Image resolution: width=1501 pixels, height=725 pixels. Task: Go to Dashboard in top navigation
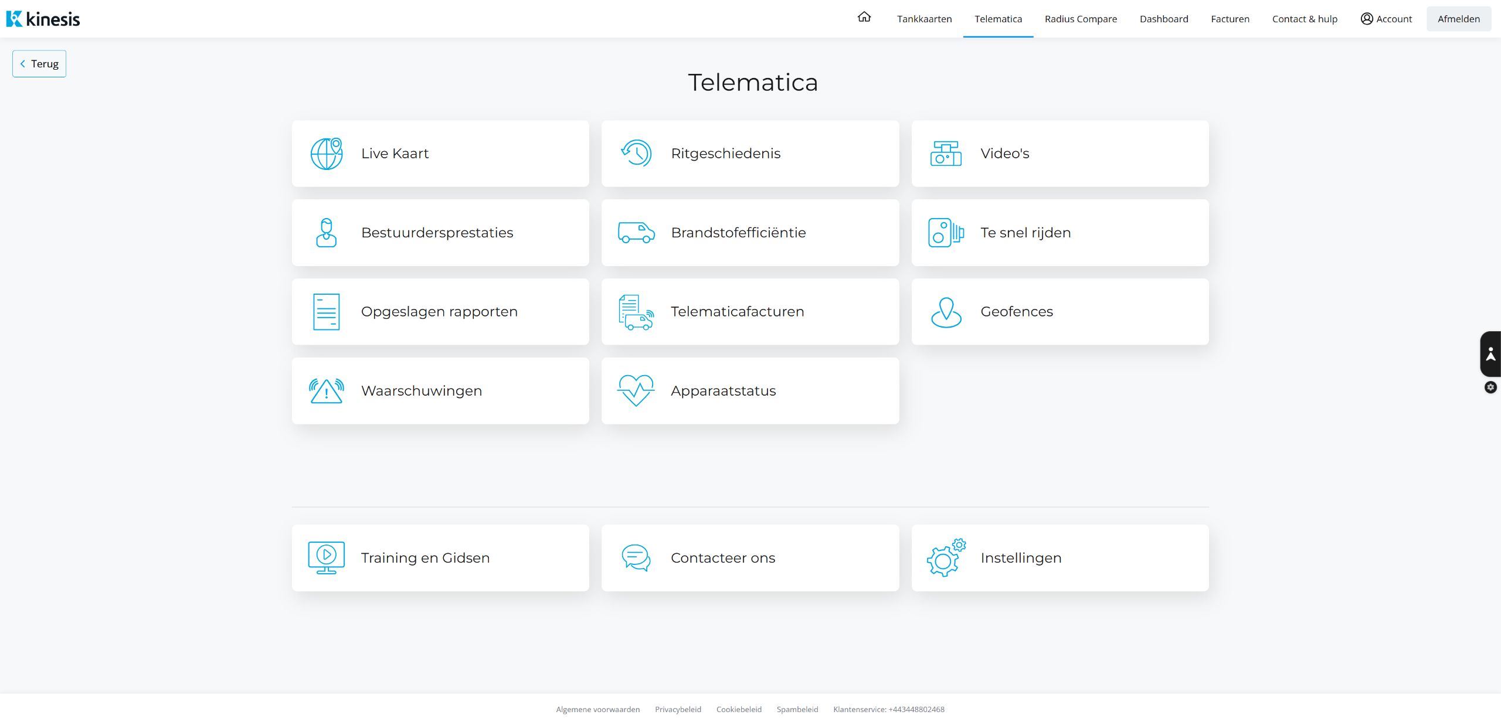[1163, 19]
